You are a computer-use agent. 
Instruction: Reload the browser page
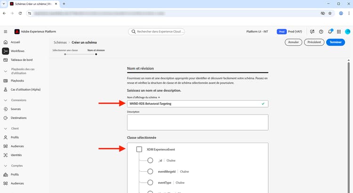(x=20, y=13)
